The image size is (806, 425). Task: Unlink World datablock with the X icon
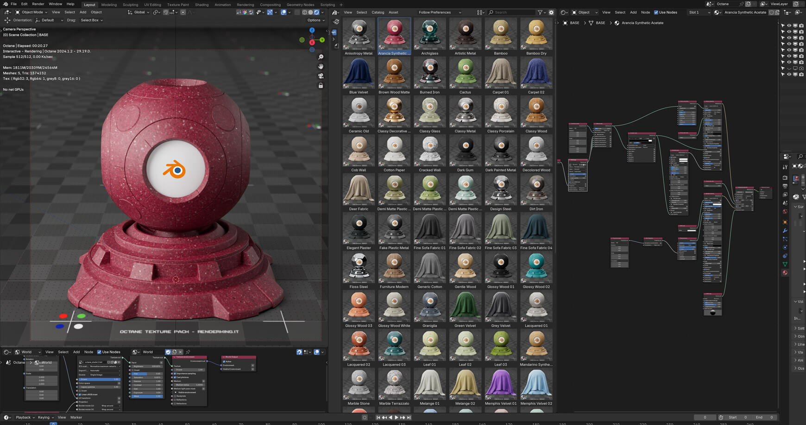(181, 352)
